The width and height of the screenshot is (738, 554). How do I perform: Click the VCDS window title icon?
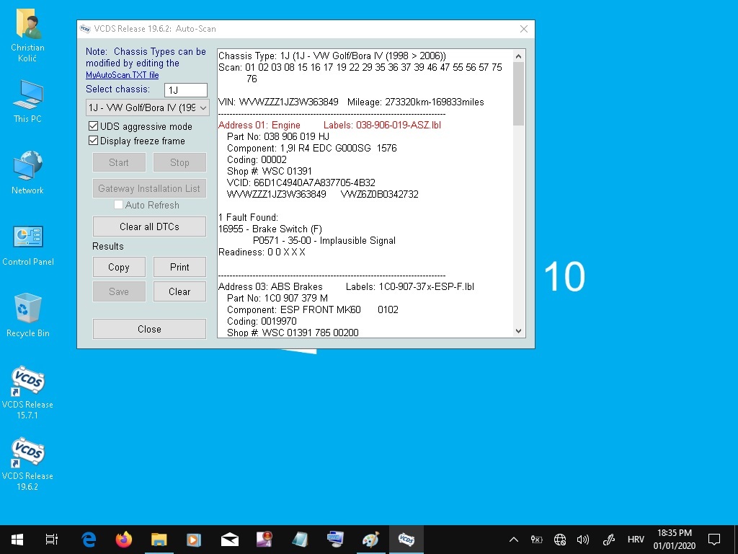pyautogui.click(x=85, y=29)
